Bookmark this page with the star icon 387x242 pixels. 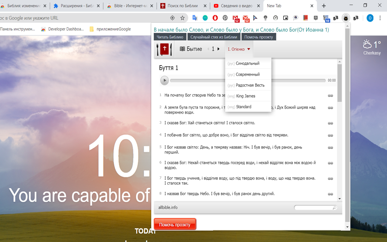[182, 18]
